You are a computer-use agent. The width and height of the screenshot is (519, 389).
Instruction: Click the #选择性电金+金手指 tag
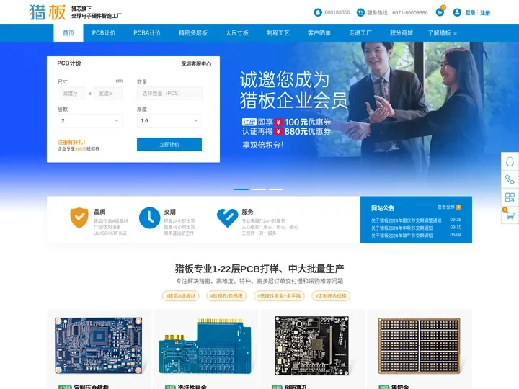279,296
